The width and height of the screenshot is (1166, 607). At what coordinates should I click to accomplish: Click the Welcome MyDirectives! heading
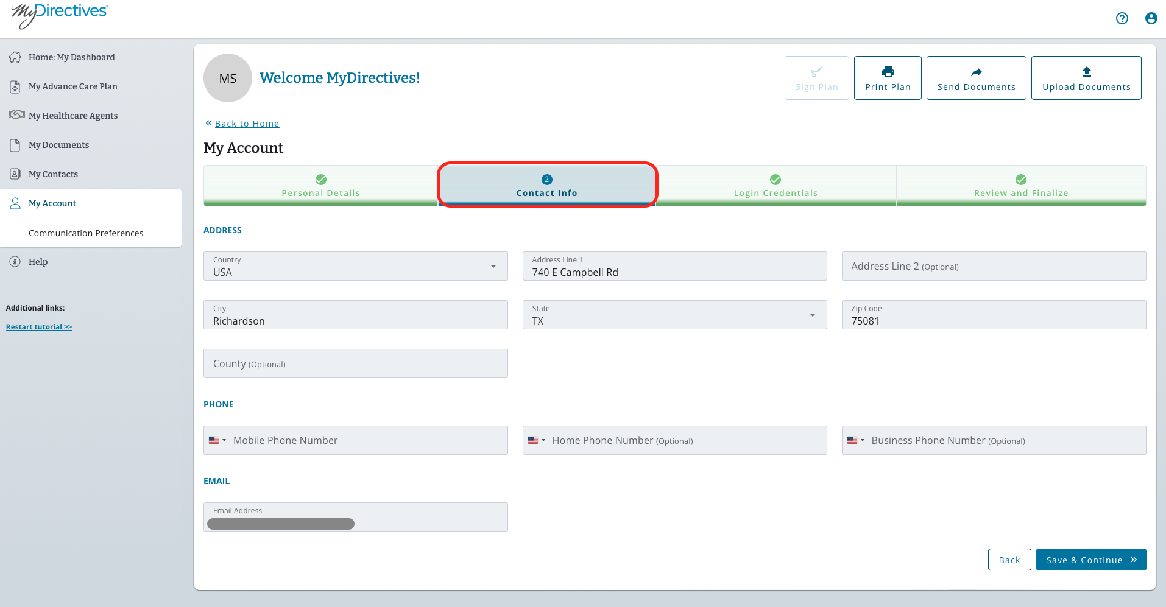[340, 78]
